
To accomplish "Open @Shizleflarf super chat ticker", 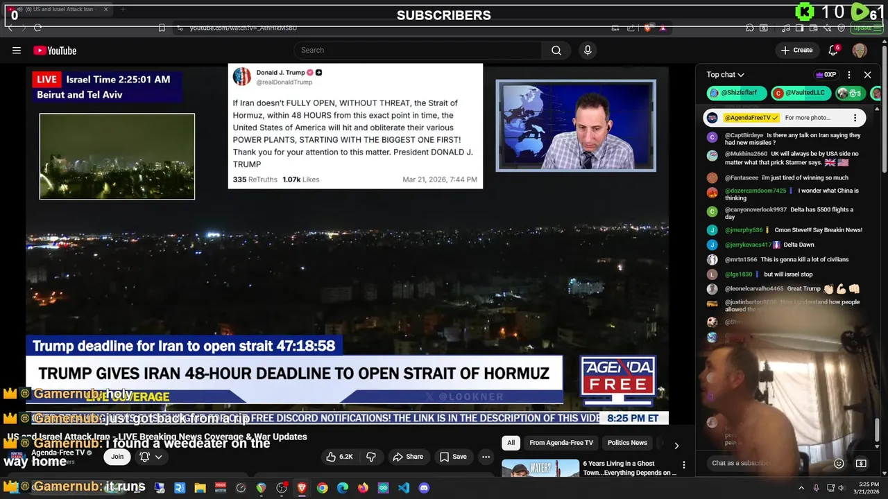I will (737, 94).
